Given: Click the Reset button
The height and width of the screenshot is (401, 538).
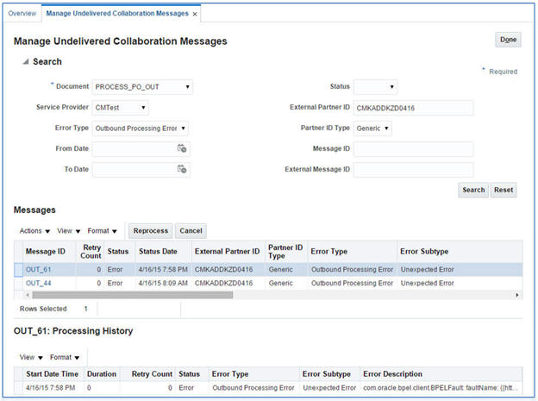Looking at the screenshot, I should coord(504,190).
